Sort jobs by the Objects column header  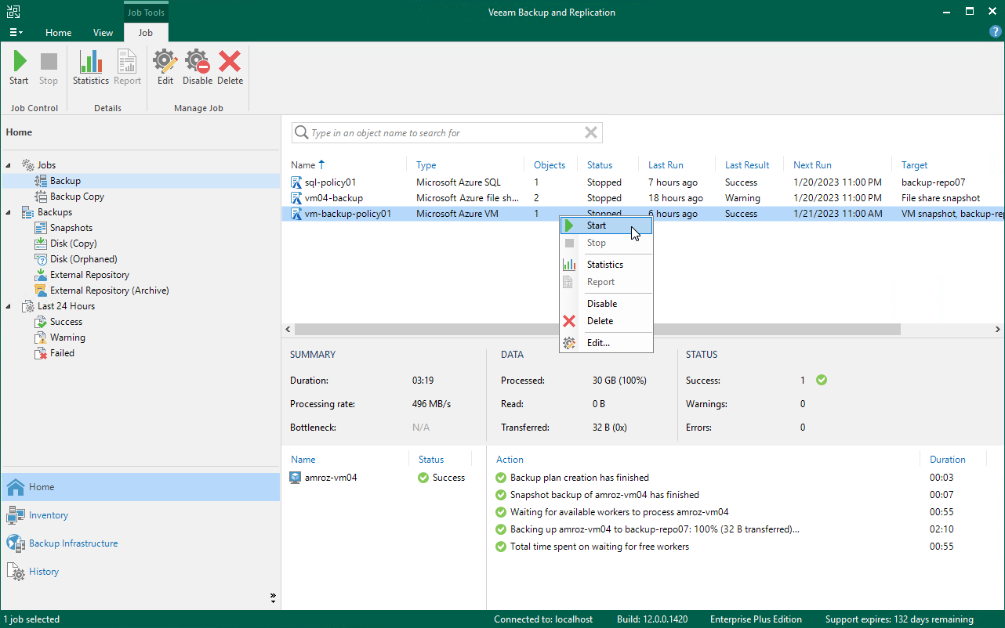pos(550,165)
